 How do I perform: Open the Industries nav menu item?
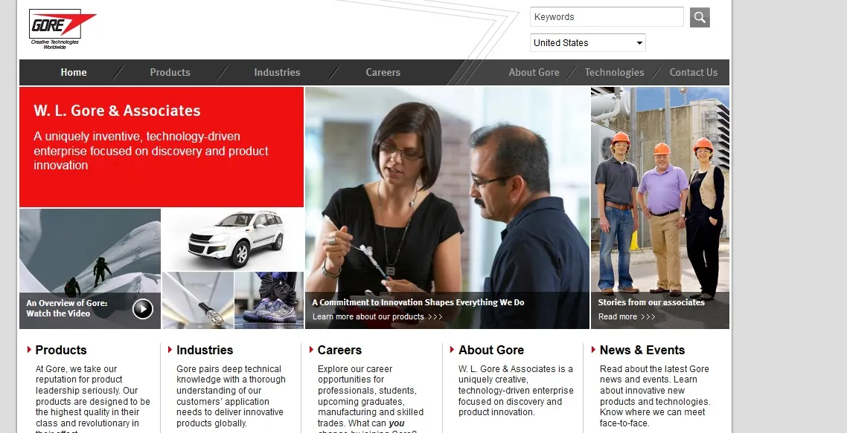pyautogui.click(x=277, y=72)
